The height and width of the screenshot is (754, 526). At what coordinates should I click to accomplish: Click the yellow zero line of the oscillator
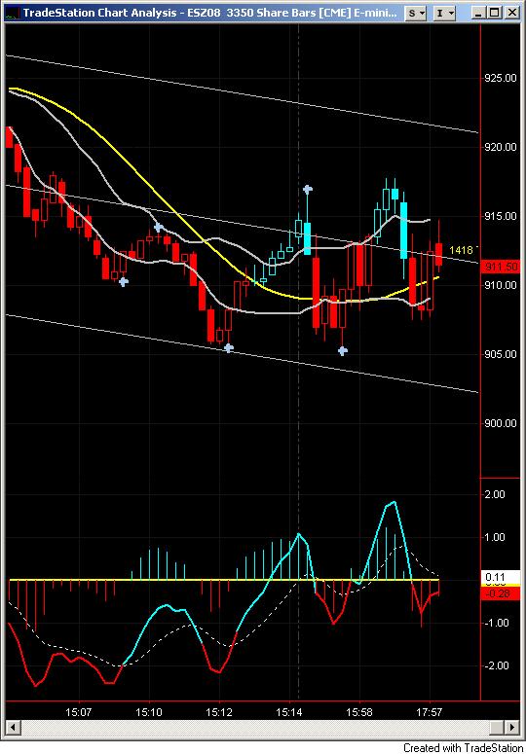pyautogui.click(x=224, y=580)
